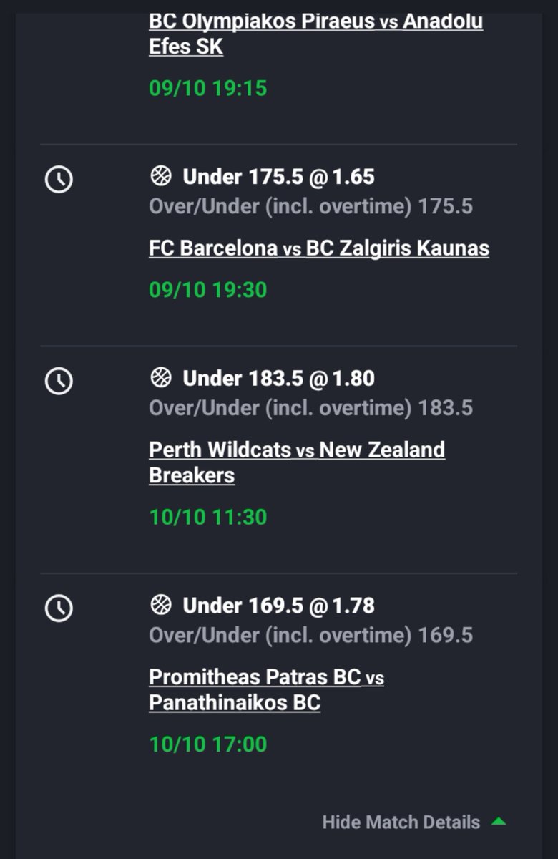The height and width of the screenshot is (859, 558).
Task: Click the 09/10 19:15 match time
Action: coord(208,88)
